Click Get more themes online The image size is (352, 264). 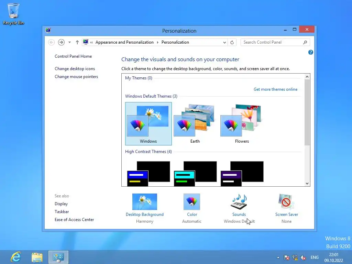275,89
